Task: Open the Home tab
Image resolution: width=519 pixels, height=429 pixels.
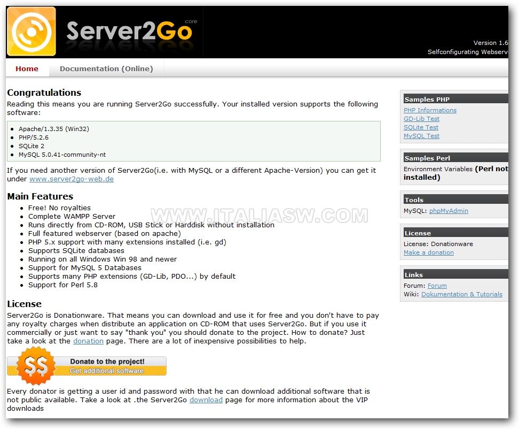Action: [27, 68]
